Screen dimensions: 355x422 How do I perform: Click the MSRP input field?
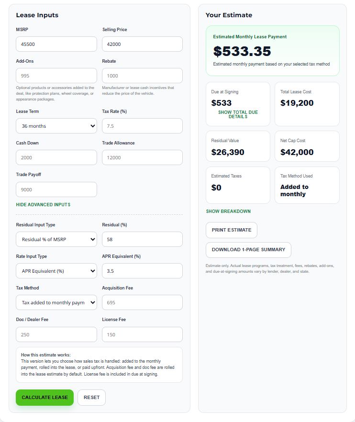(56, 44)
